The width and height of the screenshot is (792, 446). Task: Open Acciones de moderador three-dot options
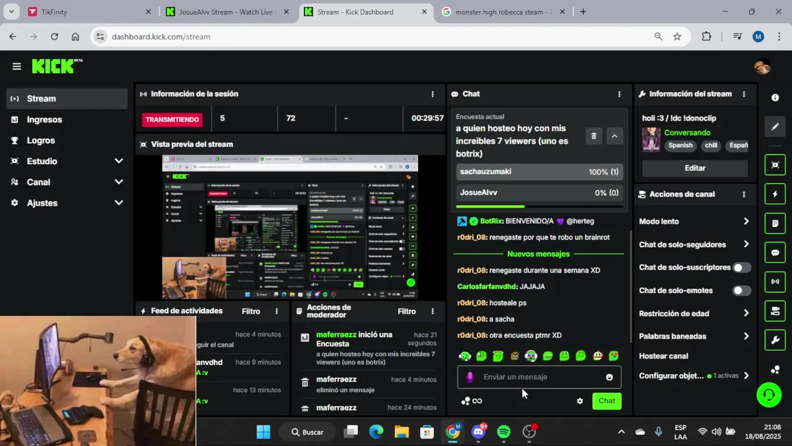pyautogui.click(x=433, y=311)
